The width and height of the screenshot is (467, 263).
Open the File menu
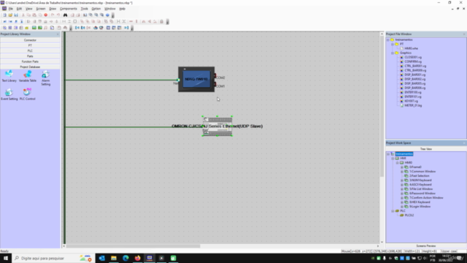click(11, 9)
